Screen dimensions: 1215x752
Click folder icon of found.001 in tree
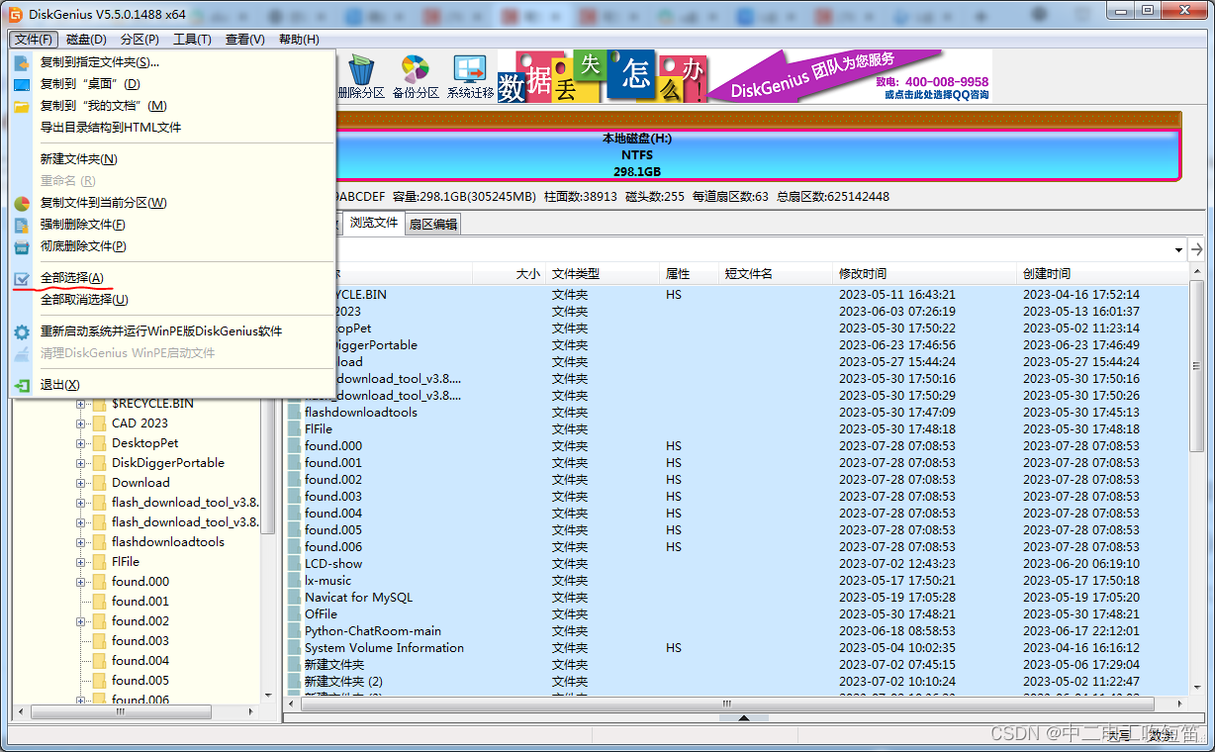tap(99, 602)
